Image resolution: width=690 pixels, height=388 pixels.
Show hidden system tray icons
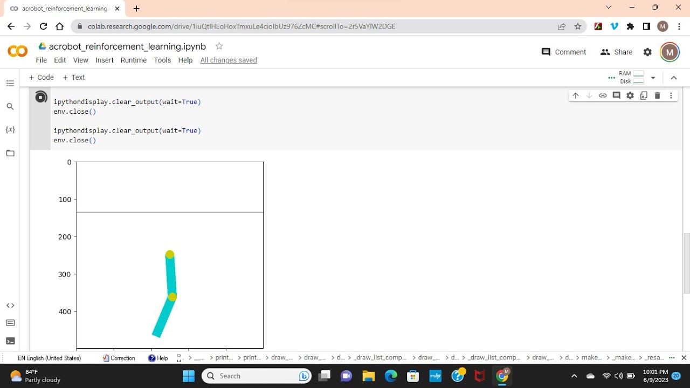574,376
